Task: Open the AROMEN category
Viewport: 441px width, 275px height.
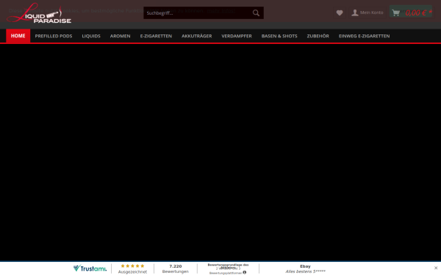Action: (120, 36)
